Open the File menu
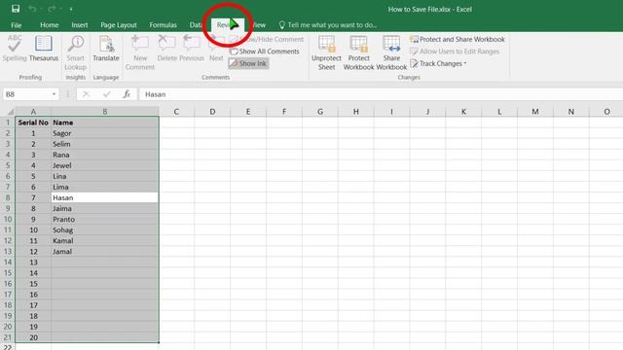Viewport: 623px width, 350px height. (17, 25)
